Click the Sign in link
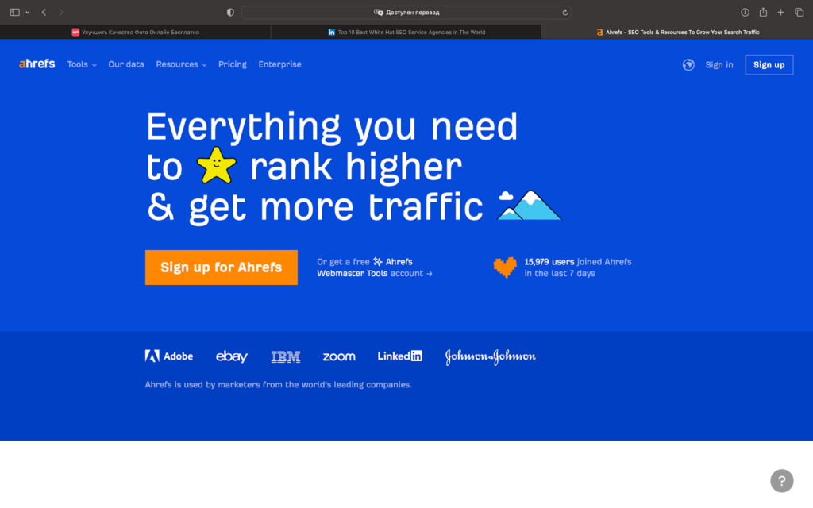 coord(719,65)
